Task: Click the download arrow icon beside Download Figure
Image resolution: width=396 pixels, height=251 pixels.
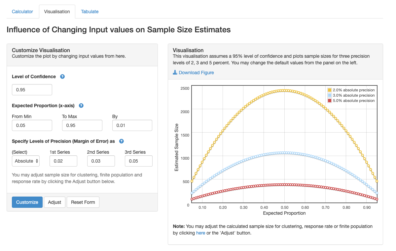Action: 175,72
